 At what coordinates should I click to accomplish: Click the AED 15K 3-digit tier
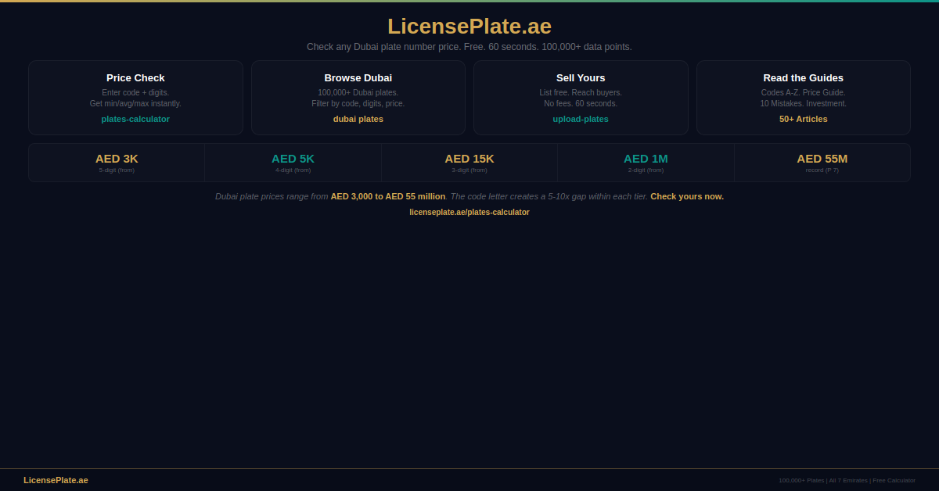coord(469,162)
